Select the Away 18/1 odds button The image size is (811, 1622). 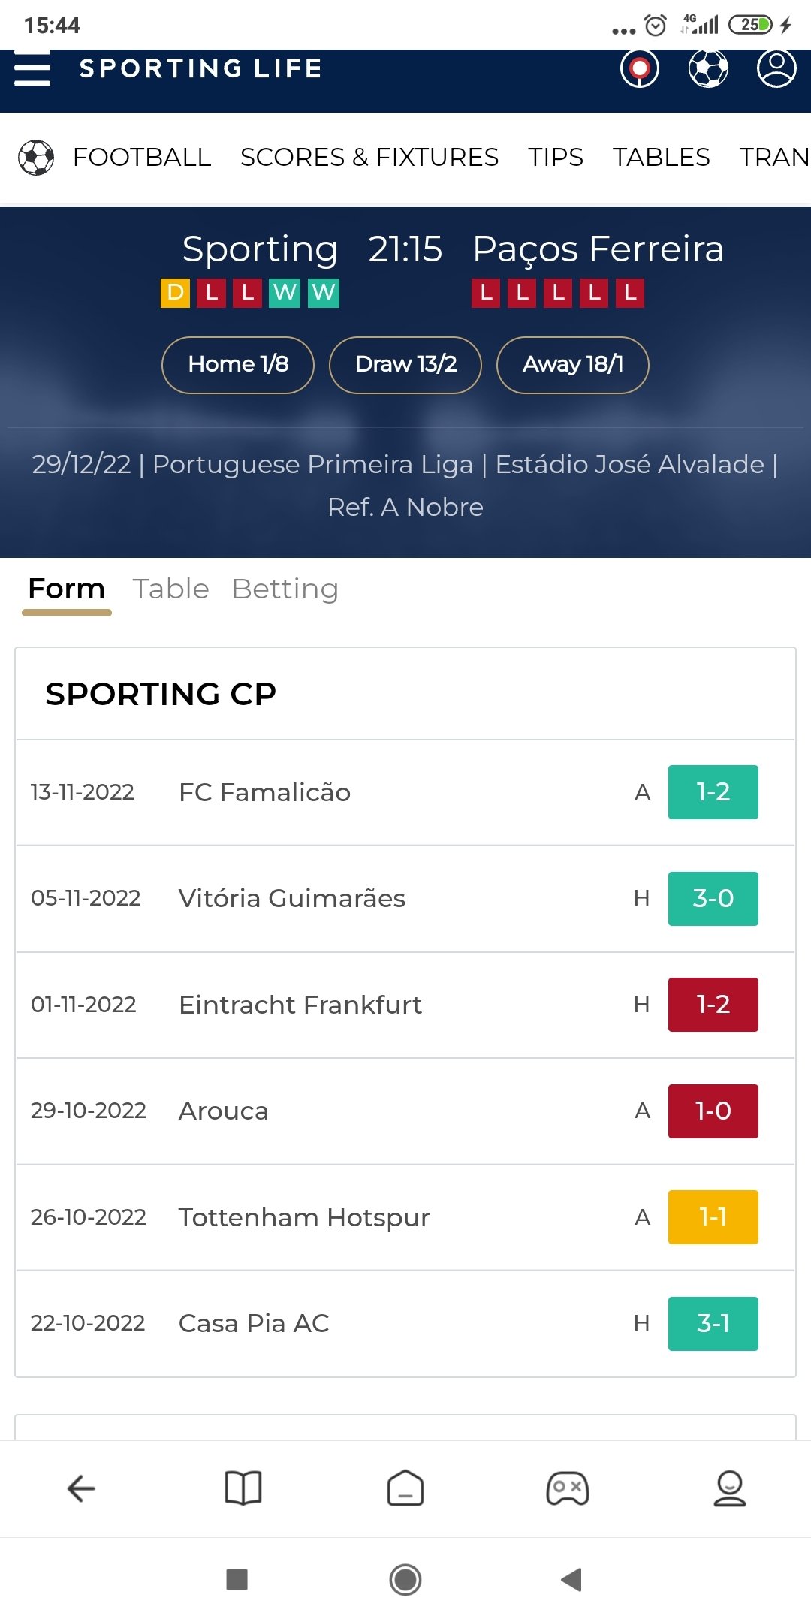(573, 365)
